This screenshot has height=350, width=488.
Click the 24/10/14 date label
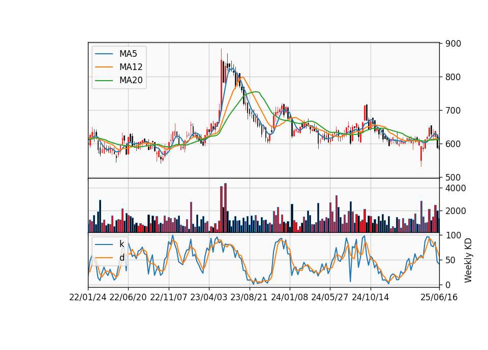tap(371, 298)
